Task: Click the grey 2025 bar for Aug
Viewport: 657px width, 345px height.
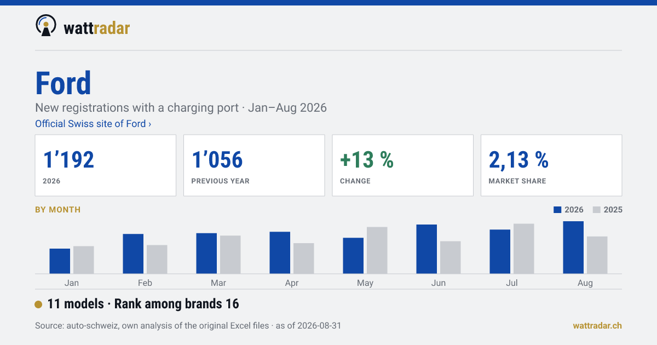Action: (597, 255)
